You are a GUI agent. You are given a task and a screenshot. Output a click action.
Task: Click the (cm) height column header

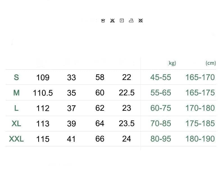(211, 63)
